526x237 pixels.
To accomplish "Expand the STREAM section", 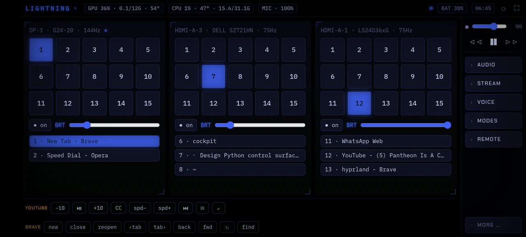I will [494, 84].
